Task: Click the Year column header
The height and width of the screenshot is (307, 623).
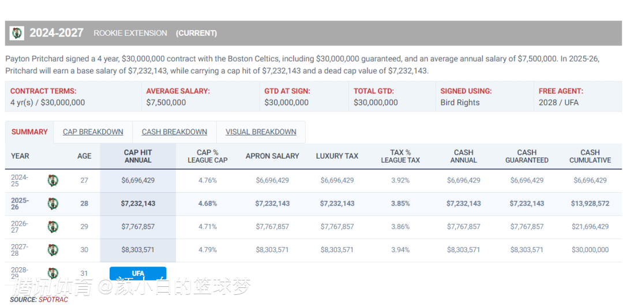Action: pyautogui.click(x=20, y=156)
